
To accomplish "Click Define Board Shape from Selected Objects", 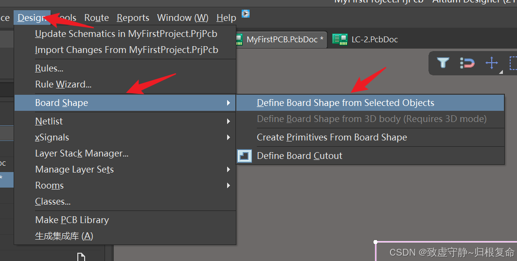I will click(370, 103).
